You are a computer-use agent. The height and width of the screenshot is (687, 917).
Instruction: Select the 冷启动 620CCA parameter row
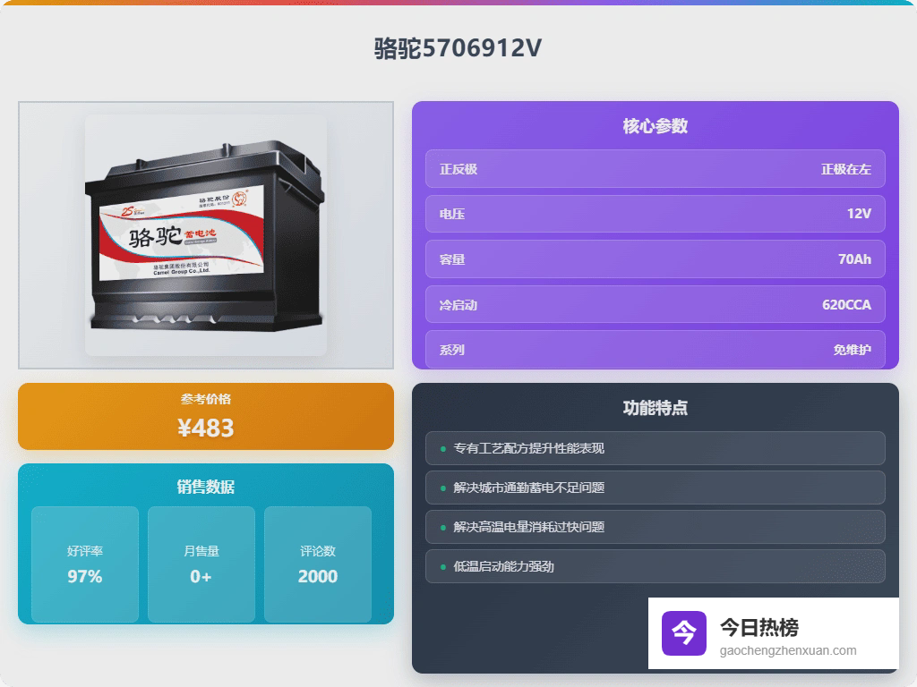pyautogui.click(x=655, y=304)
